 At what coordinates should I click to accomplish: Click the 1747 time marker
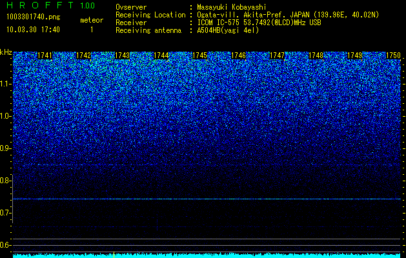pos(278,55)
